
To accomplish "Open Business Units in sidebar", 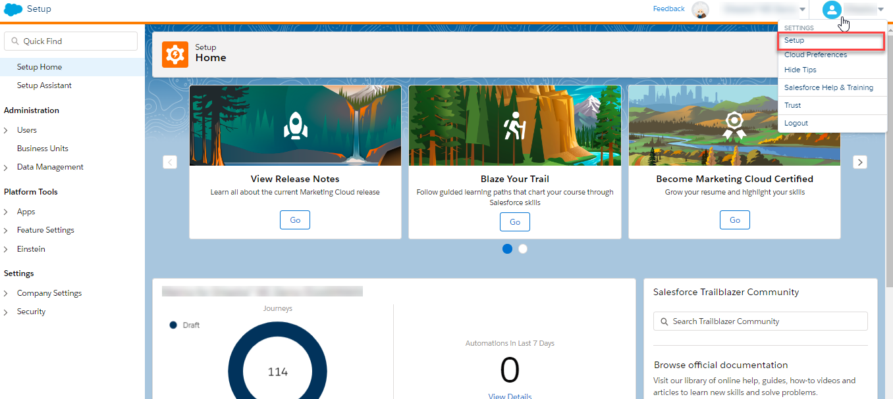I will (42, 149).
